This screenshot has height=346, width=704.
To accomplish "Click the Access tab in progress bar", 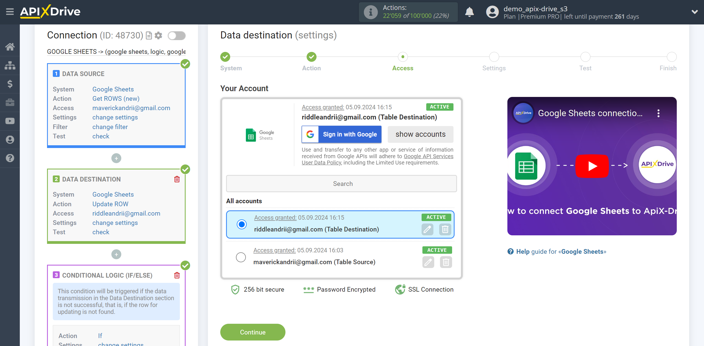I will (x=403, y=57).
